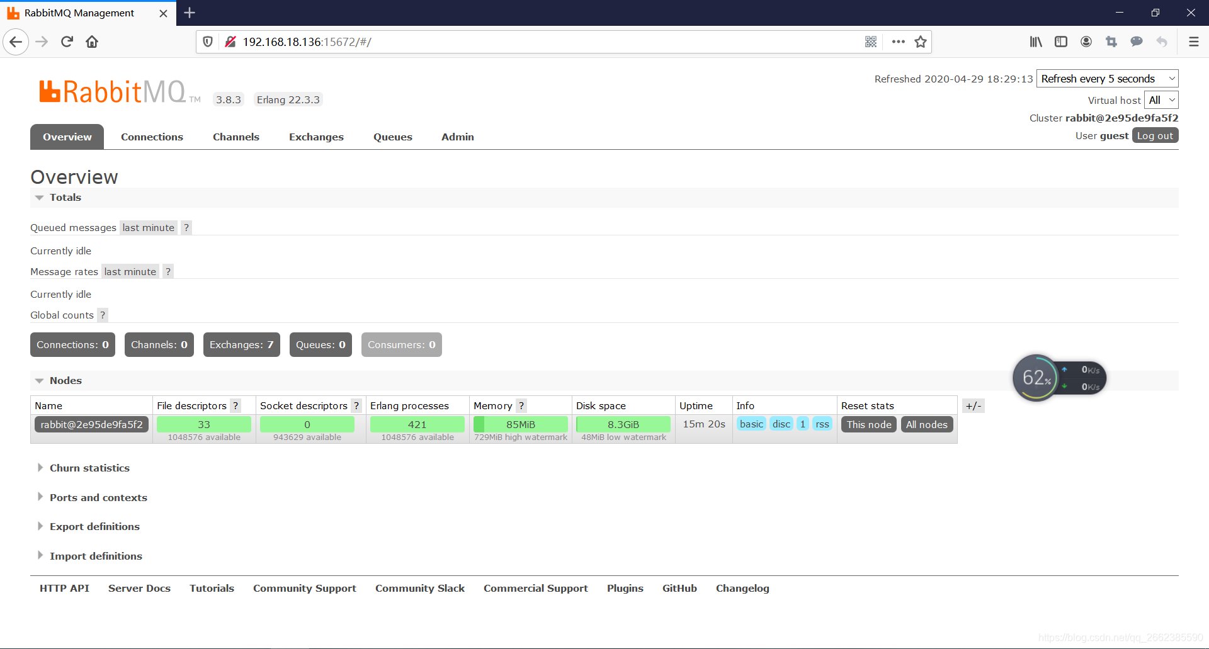Click the 62% network speed widget
1209x649 pixels.
pos(1059,378)
